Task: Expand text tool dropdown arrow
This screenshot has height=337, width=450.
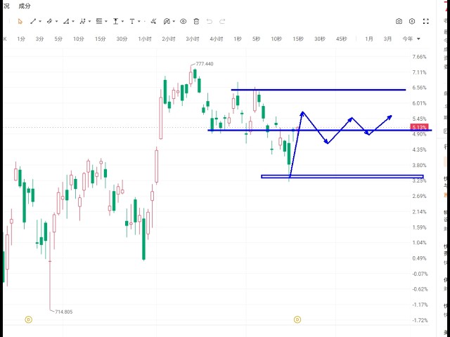Action: click(139, 22)
